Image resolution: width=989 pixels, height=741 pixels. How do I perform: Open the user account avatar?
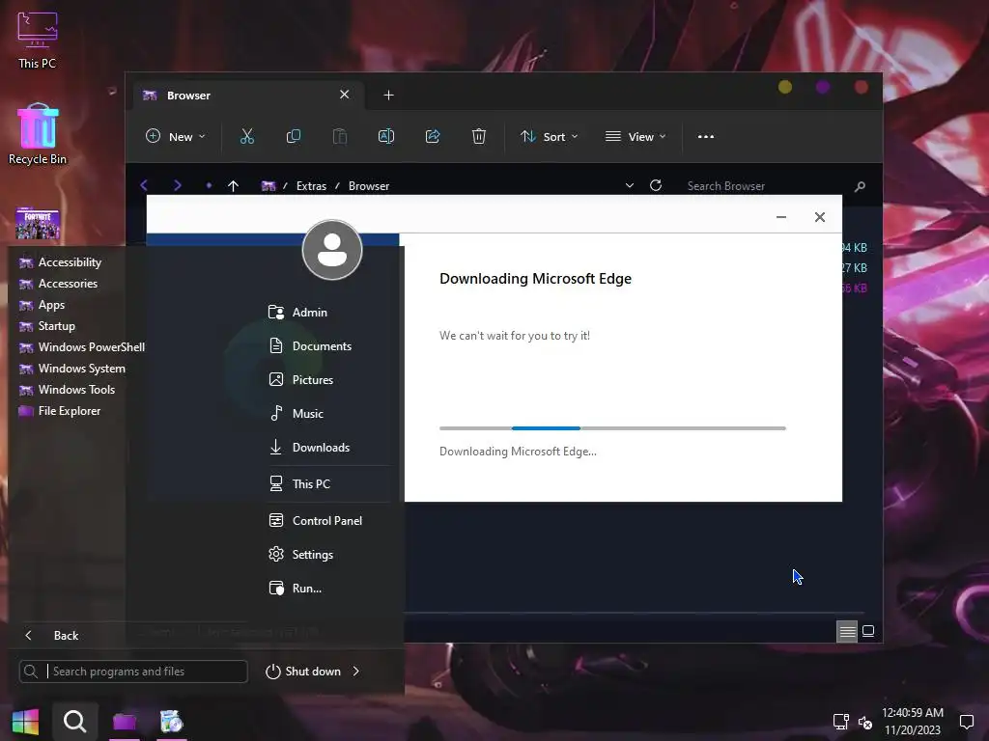332,250
